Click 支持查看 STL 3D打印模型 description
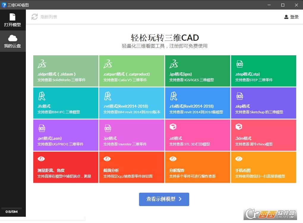Viewport: 303px width, 223px height. (190, 144)
